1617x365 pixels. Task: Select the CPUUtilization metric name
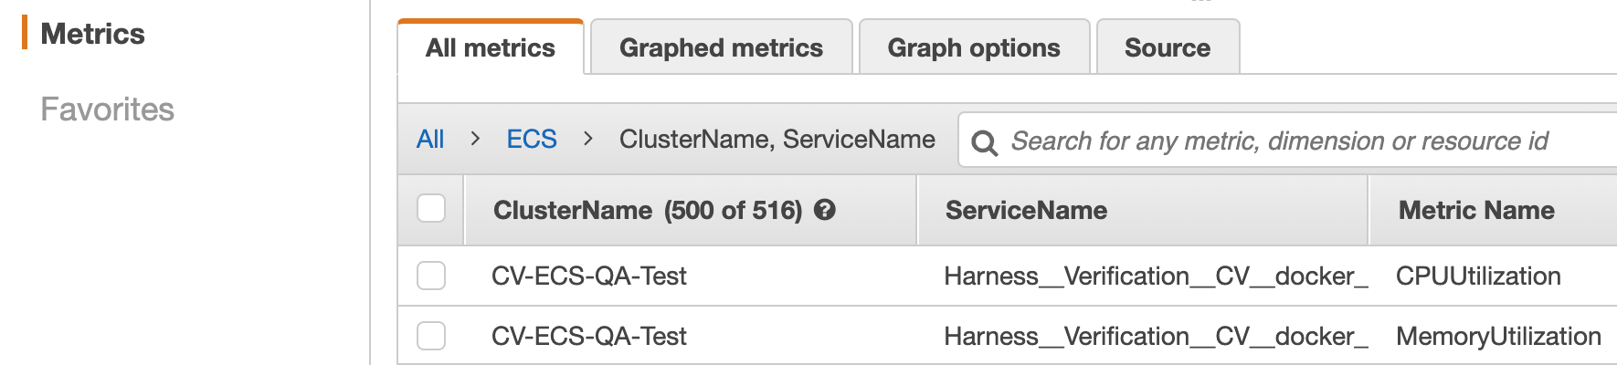(x=1478, y=276)
